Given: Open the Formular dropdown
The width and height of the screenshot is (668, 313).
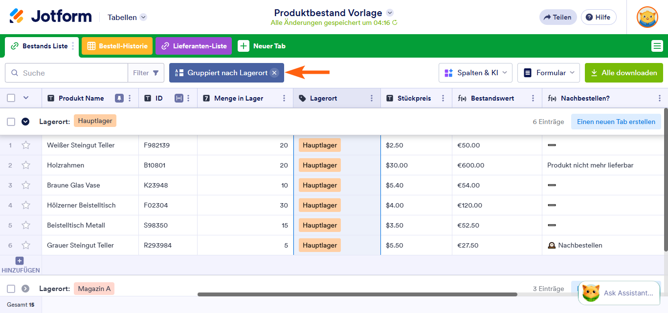Looking at the screenshot, I should 548,73.
